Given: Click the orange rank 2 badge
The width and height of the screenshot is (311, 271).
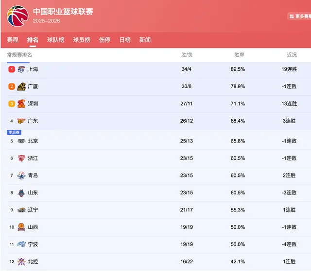Looking at the screenshot, I should click(12, 86).
